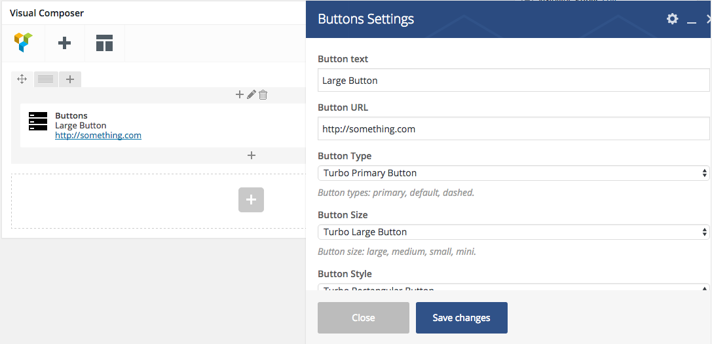Screen dimensions: 712x344
Task: Open the Button Style dropdown
Action: click(x=513, y=288)
